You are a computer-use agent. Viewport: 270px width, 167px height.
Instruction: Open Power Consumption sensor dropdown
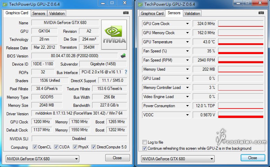coord(187,106)
